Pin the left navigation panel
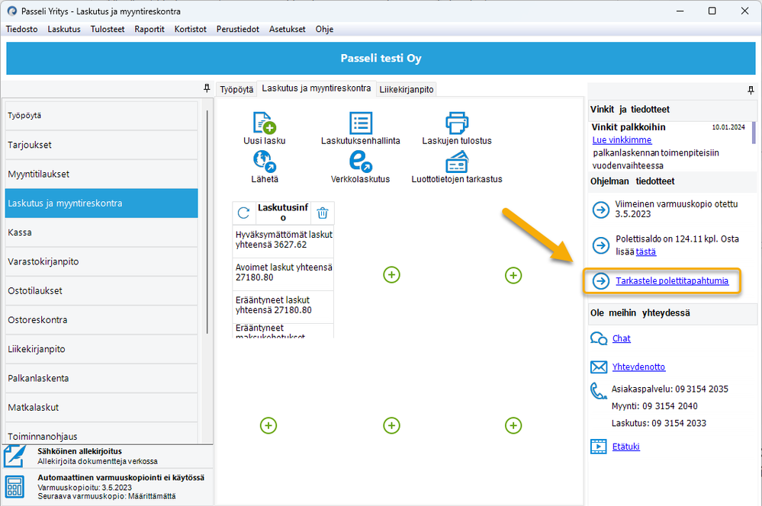 tap(207, 88)
